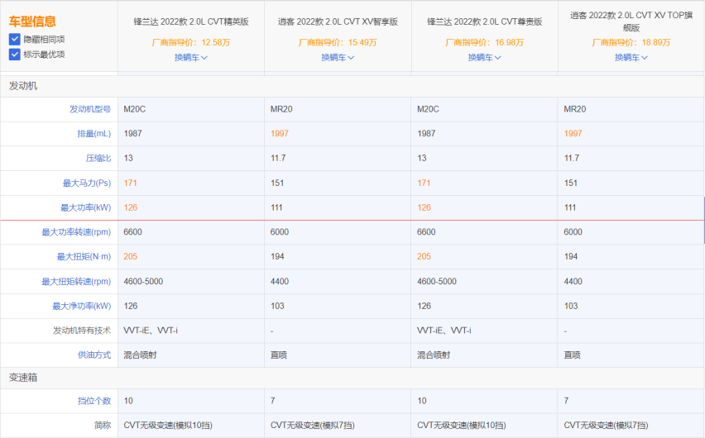Open 换辆车 dropdown for 锋兰达 12.58万 car
Screen dimensions: 705x438
190,58
